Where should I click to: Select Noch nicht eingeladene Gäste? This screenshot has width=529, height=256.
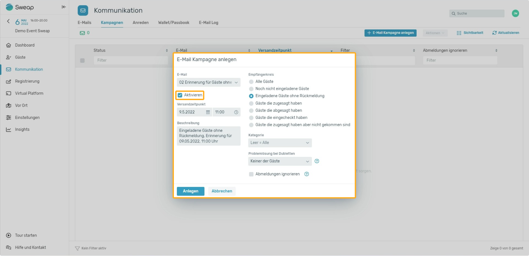pyautogui.click(x=251, y=89)
